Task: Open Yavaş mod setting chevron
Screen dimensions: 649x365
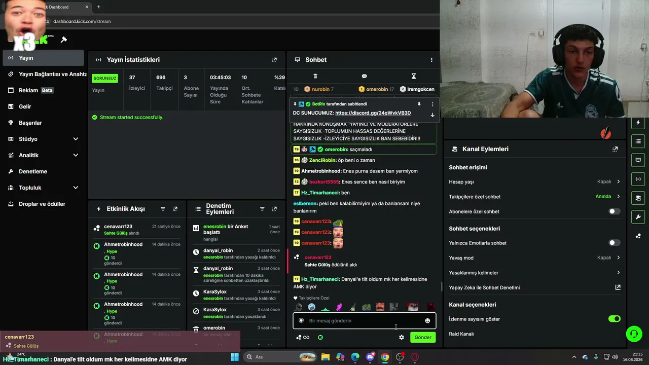Action: tap(618, 258)
